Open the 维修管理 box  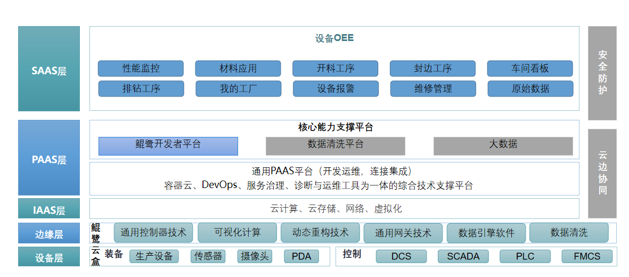pyautogui.click(x=433, y=89)
